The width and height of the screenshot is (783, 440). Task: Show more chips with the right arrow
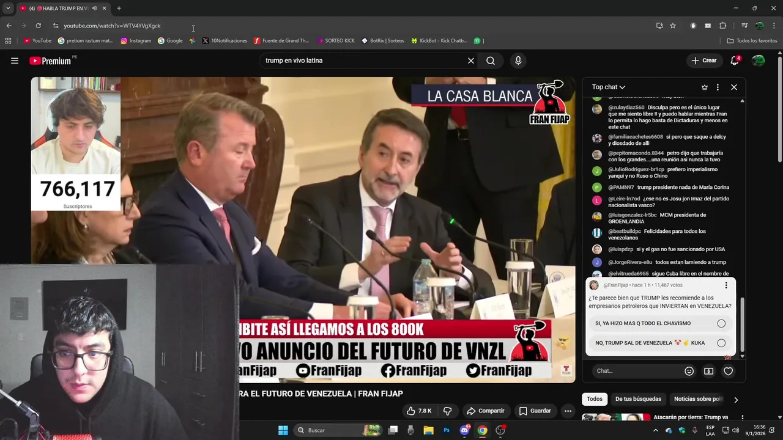point(736,400)
